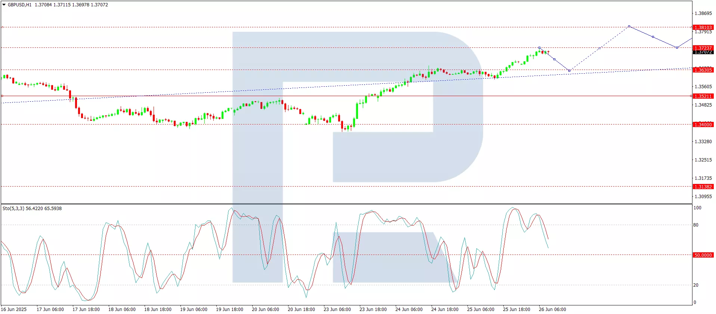Select the forecast start marker above the latest candle

[539, 48]
